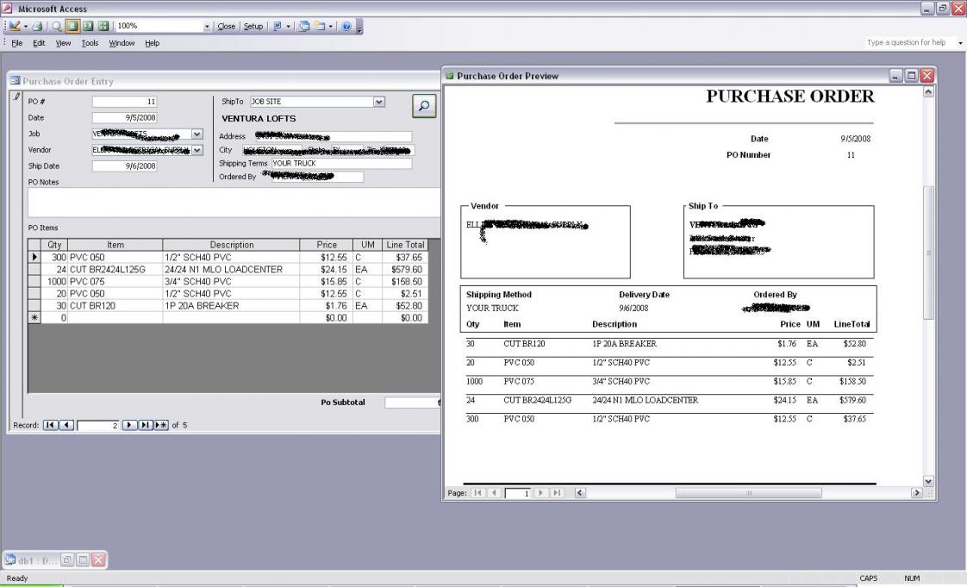
Task: Switch to Two Pages view
Action: coord(88,26)
